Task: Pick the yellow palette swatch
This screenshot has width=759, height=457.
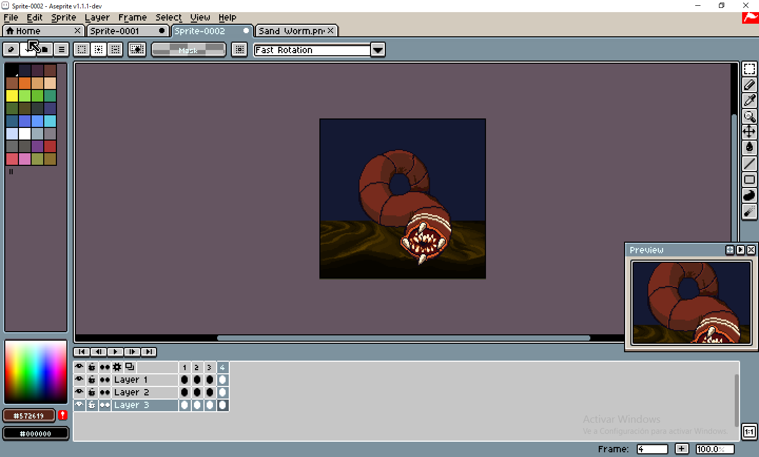Action: point(12,95)
